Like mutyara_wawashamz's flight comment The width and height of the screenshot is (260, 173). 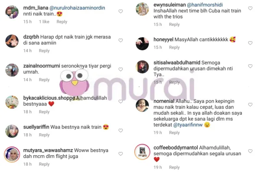pos(120,154)
